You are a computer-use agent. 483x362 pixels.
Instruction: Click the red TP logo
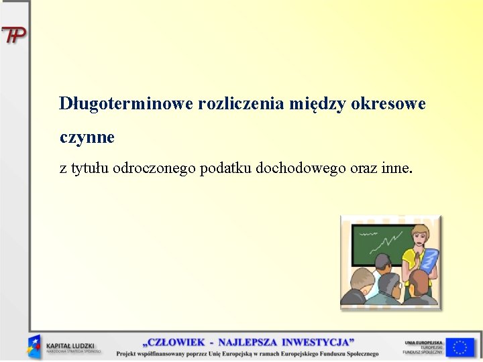click(x=14, y=34)
